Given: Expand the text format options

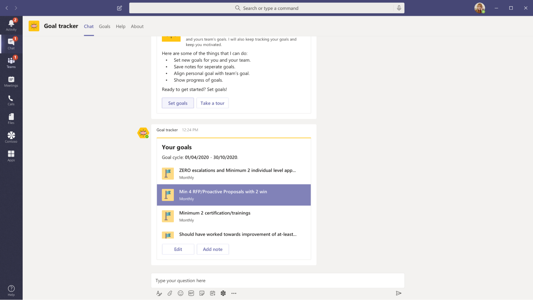Looking at the screenshot, I should (159, 293).
